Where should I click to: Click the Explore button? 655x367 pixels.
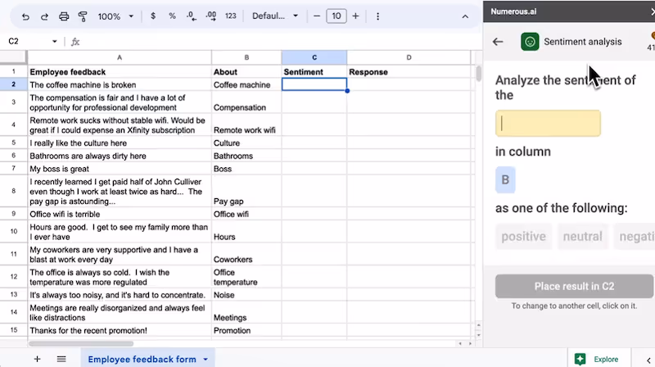[599, 359]
